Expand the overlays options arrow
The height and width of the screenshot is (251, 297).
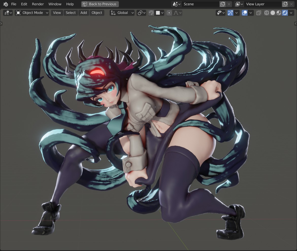(x=251, y=13)
